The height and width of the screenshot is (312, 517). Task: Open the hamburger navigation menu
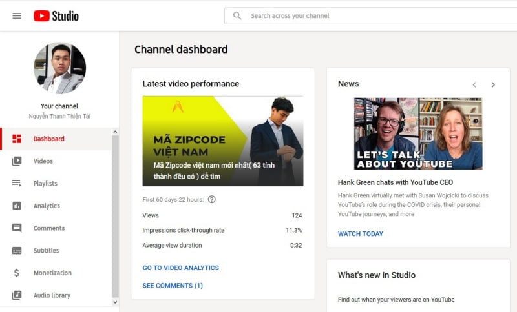click(17, 15)
